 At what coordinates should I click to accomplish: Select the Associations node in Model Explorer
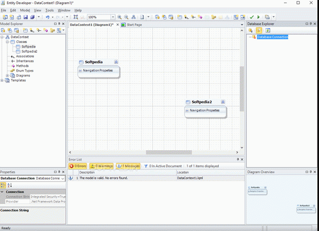(25, 56)
